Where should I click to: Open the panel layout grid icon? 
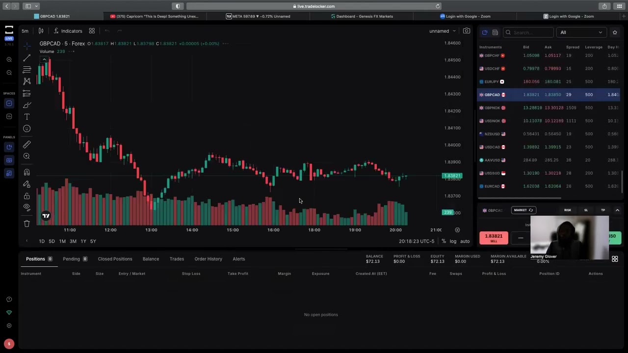click(615, 259)
